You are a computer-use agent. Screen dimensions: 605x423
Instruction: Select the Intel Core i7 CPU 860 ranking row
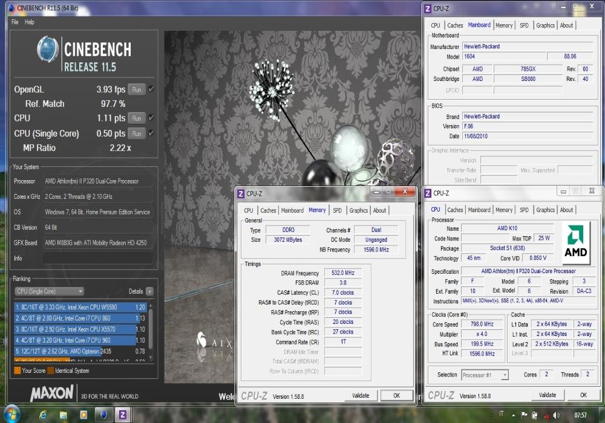80,318
